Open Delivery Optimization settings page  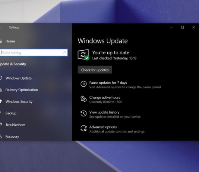pos(22,90)
